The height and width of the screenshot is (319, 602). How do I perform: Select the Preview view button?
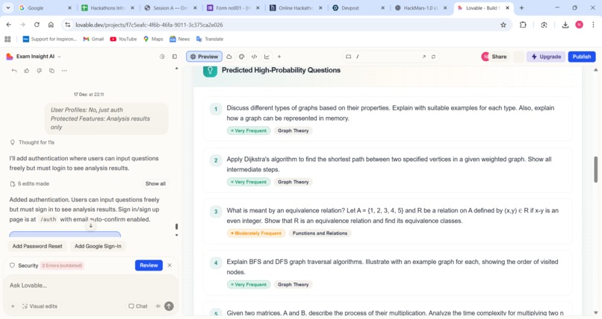tap(204, 57)
